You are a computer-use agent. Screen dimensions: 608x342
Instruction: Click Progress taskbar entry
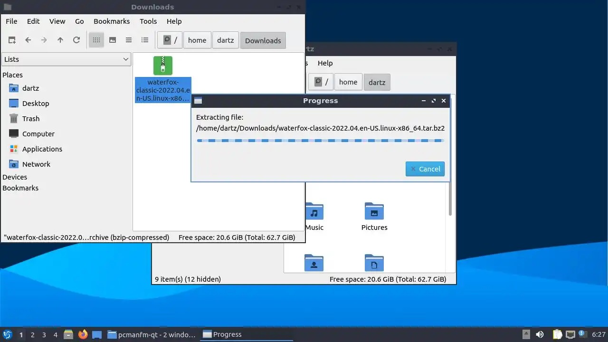click(x=247, y=334)
